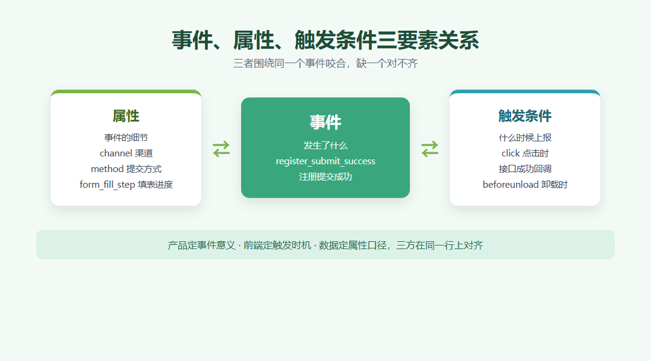Viewport: 651px width, 361px height.
Task: Click the 属性 card heading
Action: point(126,116)
